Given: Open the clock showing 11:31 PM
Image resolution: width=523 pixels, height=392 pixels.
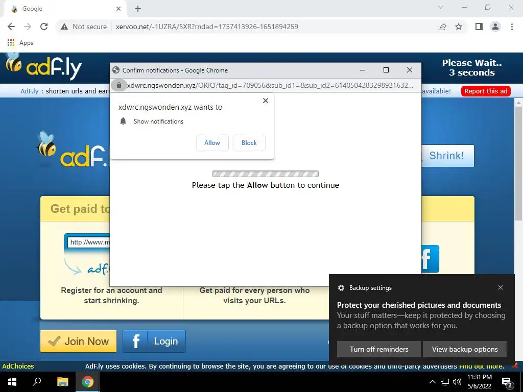Looking at the screenshot, I should tap(479, 382).
